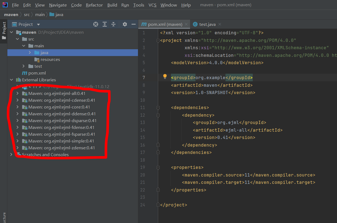
Task: Open the Code menu
Action: point(76,5)
